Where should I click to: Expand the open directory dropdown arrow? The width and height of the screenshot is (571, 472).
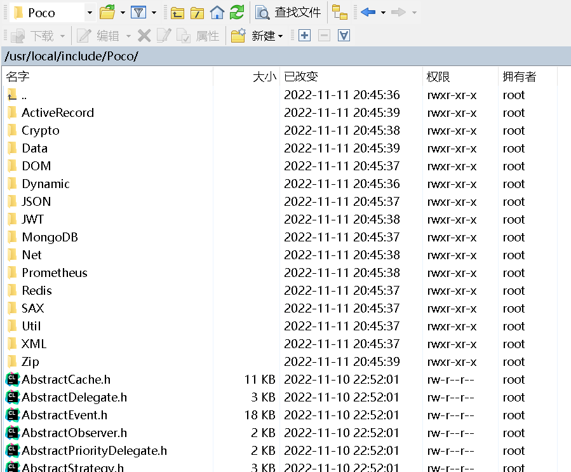[x=123, y=13]
